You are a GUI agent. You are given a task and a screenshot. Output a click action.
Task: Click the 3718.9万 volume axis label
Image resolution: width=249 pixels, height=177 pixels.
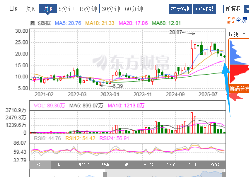[x=16, y=110]
